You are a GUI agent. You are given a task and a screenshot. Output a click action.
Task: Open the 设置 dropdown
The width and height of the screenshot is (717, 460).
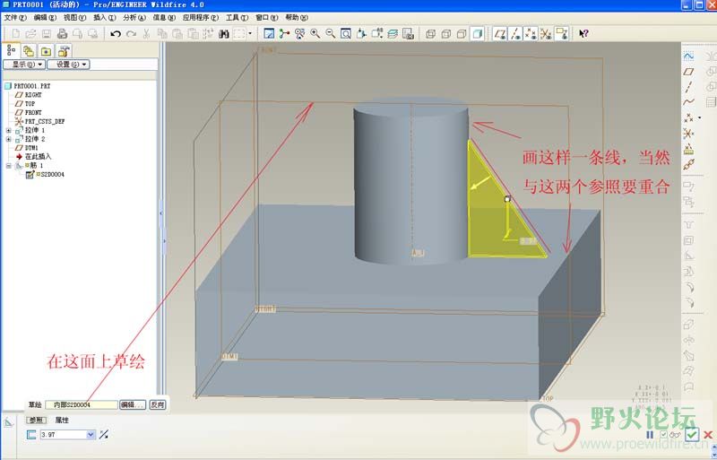(x=69, y=65)
